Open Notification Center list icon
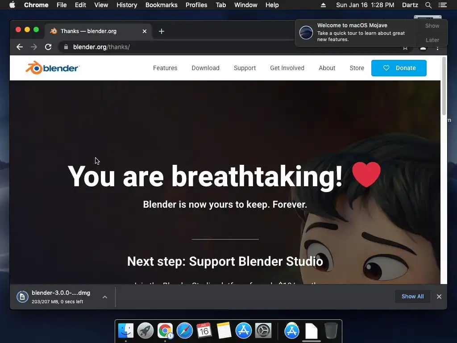This screenshot has width=457, height=343. (x=442, y=5)
